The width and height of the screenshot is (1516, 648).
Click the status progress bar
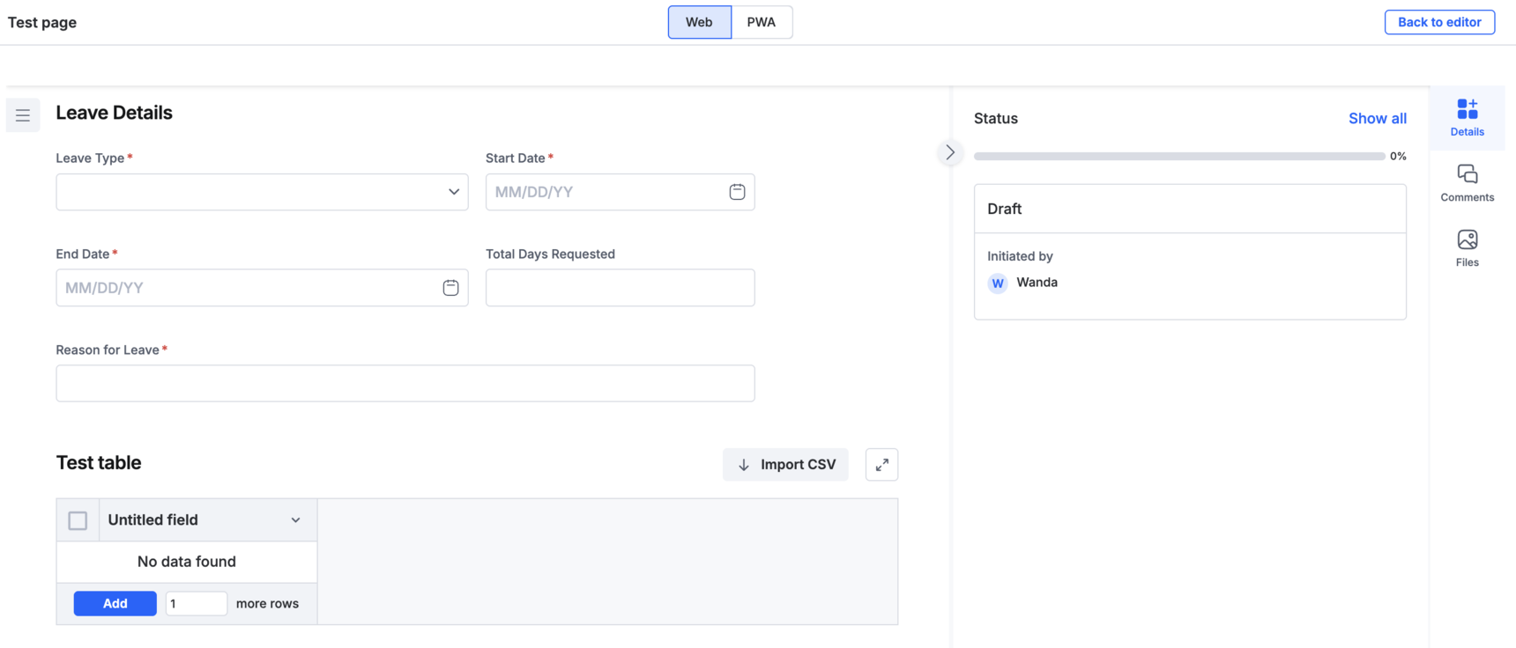tap(1178, 157)
